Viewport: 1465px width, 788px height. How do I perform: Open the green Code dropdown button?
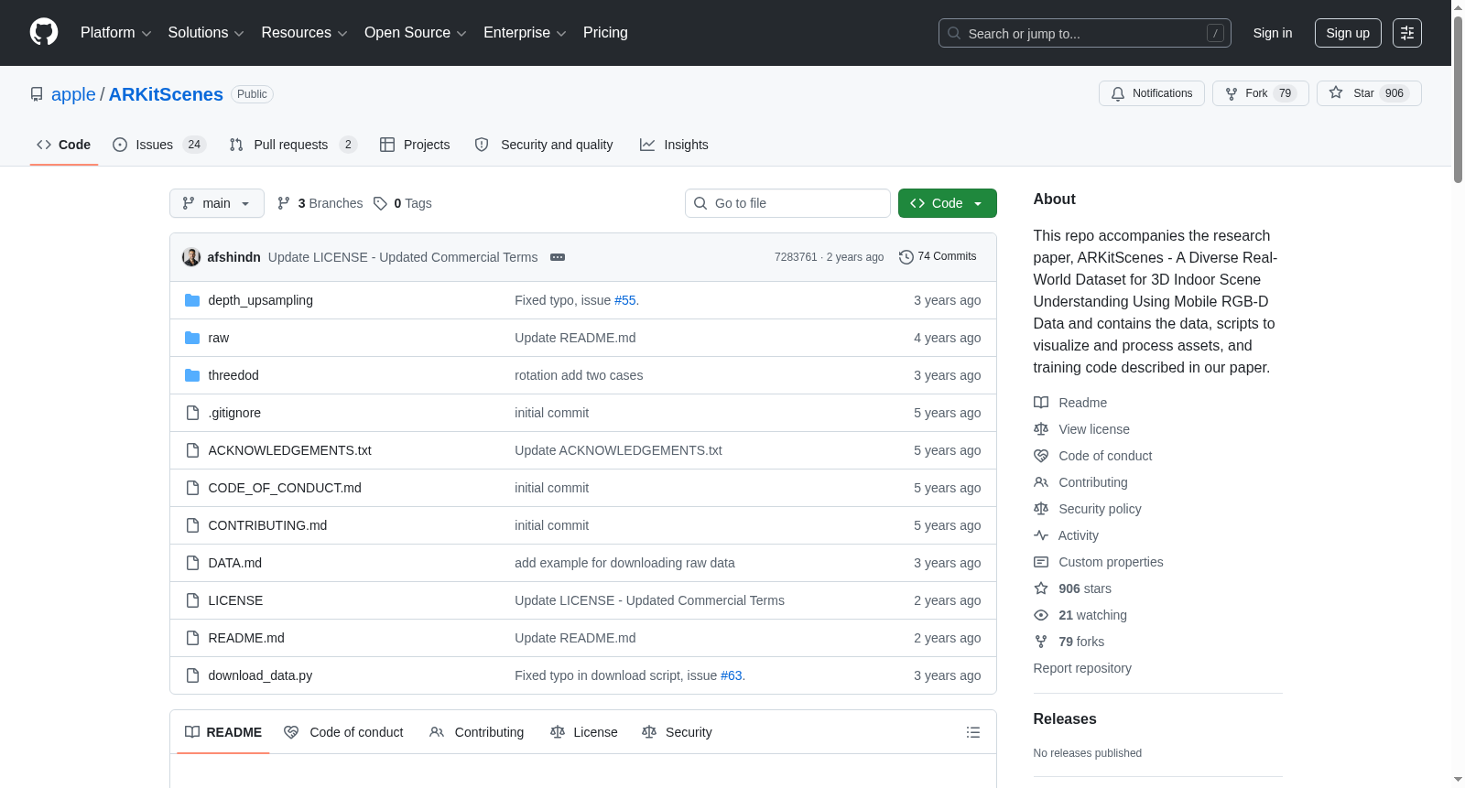click(x=948, y=203)
